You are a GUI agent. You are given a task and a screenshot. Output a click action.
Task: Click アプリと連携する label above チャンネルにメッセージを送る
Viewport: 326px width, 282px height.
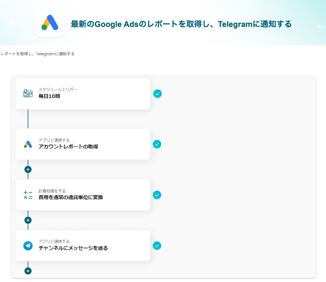[54, 241]
